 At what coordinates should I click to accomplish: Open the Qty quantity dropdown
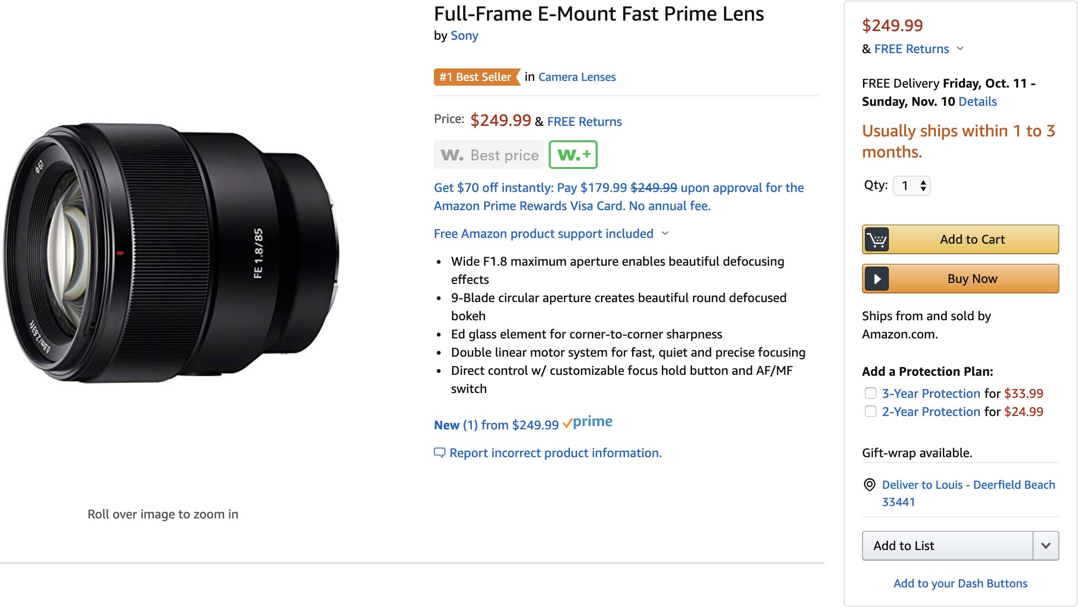pyautogui.click(x=912, y=186)
